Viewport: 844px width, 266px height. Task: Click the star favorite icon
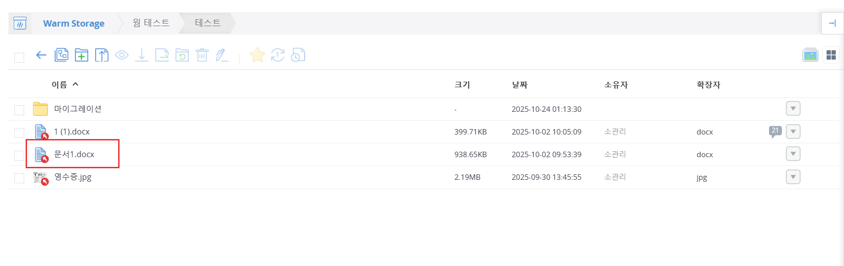(x=257, y=55)
